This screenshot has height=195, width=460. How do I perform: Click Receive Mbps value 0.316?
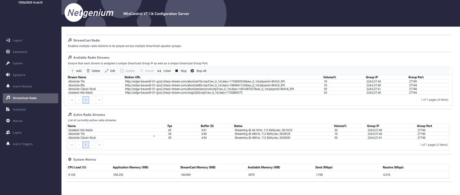tap(387, 175)
